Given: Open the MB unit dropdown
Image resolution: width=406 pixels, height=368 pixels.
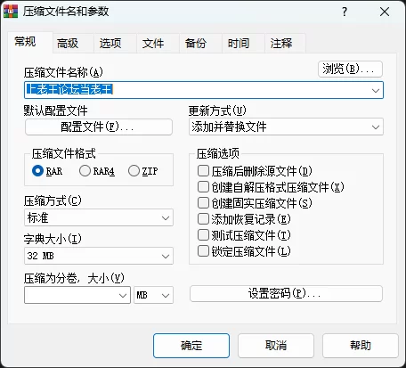Looking at the screenshot, I should point(153,295).
